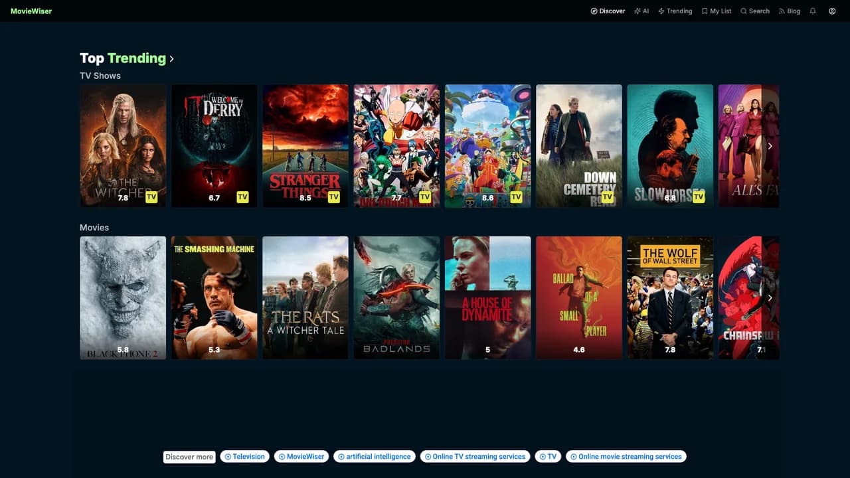
Task: Open The Smashing Machine poster
Action: (x=214, y=298)
